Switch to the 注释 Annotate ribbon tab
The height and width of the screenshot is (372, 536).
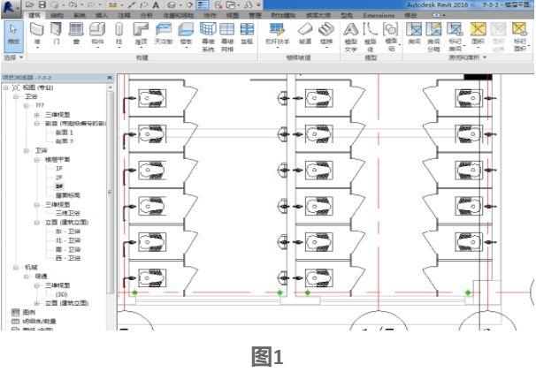point(124,15)
